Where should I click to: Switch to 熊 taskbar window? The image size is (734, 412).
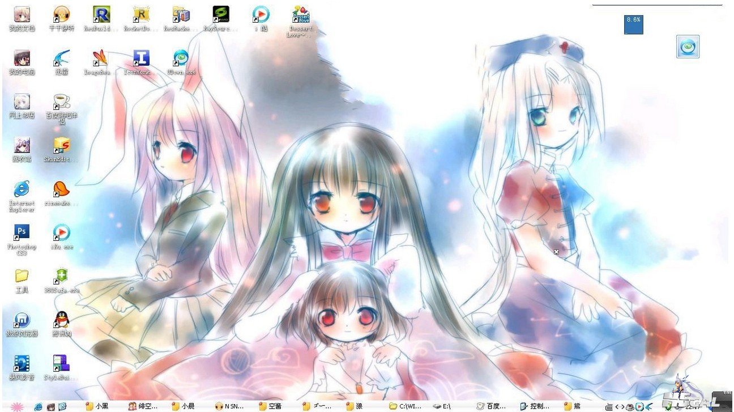(x=572, y=406)
